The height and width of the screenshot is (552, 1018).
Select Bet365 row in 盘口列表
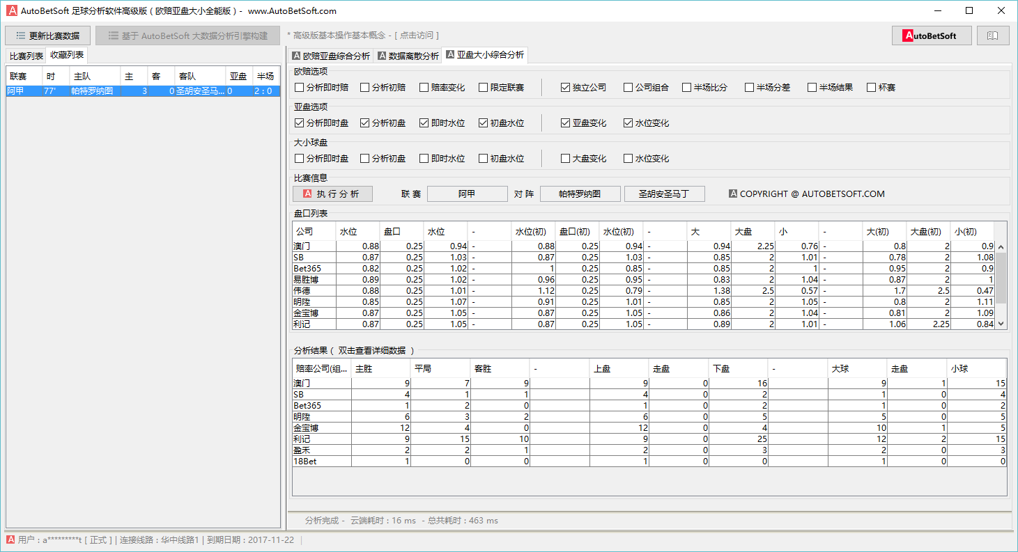[x=643, y=269]
